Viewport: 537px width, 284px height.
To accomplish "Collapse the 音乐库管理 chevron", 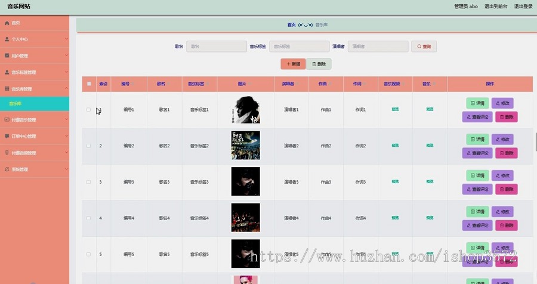I will click(66, 88).
